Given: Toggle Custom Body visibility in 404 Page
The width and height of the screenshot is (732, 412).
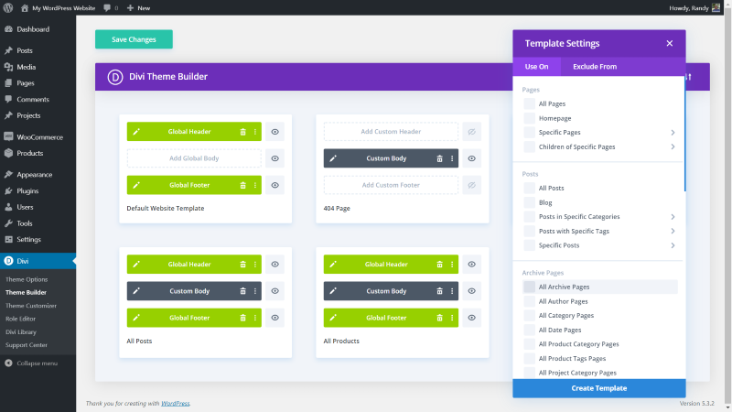Looking at the screenshot, I should tap(472, 158).
